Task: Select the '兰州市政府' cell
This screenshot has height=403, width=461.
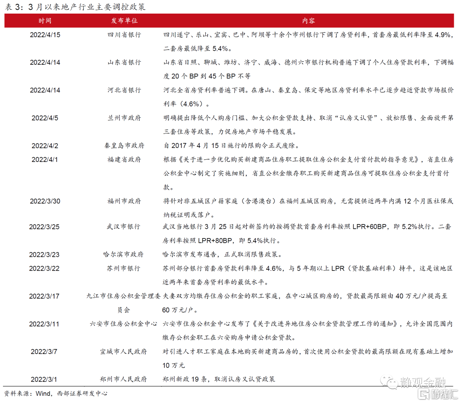Action: pos(124,118)
